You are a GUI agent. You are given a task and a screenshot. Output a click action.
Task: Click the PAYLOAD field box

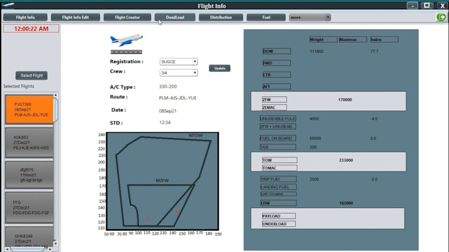pyautogui.click(x=279, y=216)
